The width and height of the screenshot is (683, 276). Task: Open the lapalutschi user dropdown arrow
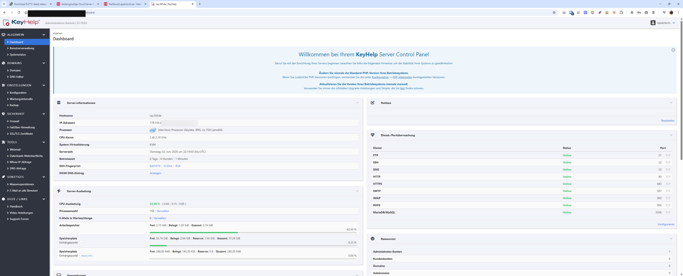[x=674, y=23]
